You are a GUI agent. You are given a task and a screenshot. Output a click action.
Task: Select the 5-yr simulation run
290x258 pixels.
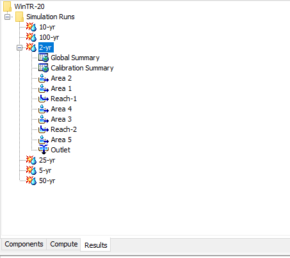point(45,170)
